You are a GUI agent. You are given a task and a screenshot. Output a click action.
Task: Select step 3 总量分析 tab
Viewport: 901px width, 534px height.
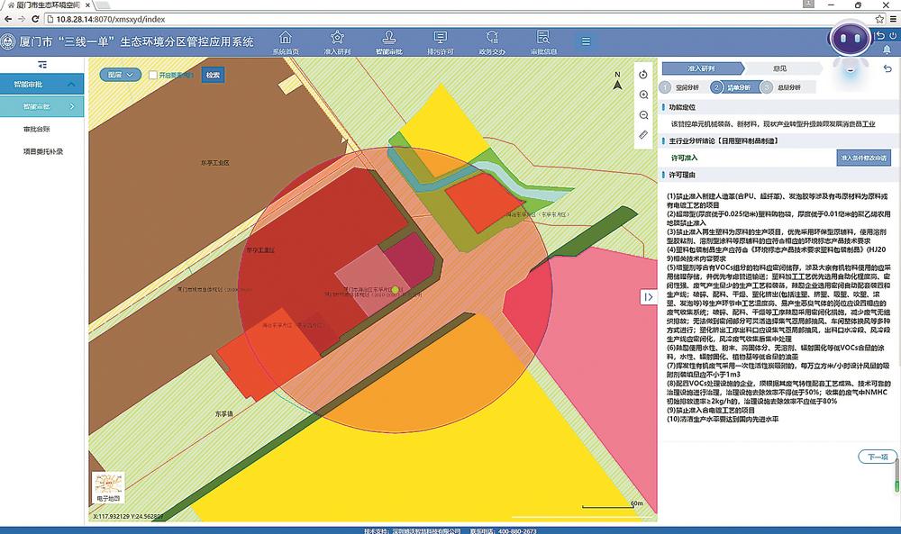[787, 87]
